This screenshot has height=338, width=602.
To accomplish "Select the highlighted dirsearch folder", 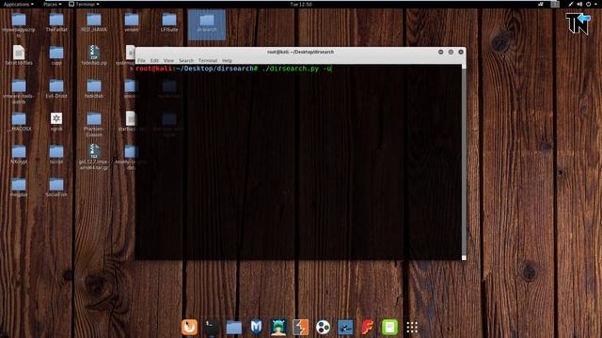I will tap(207, 24).
